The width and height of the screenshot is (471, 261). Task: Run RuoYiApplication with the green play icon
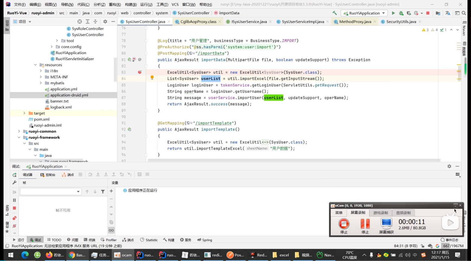pyautogui.click(x=393, y=13)
